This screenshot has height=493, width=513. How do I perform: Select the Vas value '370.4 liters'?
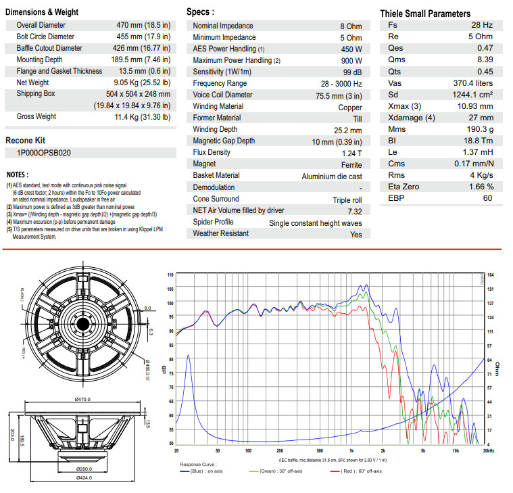pyautogui.click(x=472, y=83)
